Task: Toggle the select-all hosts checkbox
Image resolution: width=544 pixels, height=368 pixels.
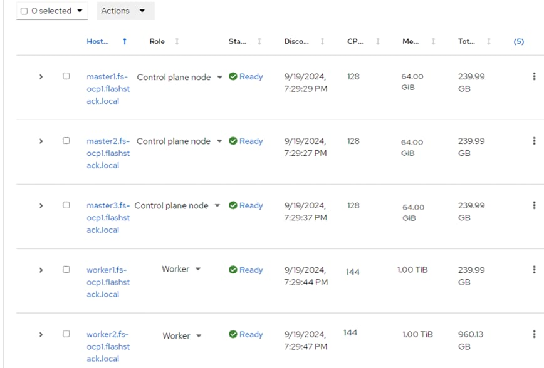Action: [x=24, y=11]
